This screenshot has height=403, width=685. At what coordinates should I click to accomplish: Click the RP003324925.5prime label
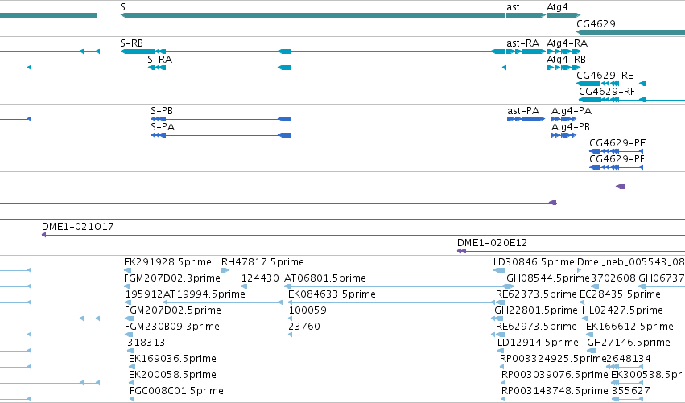point(553,359)
